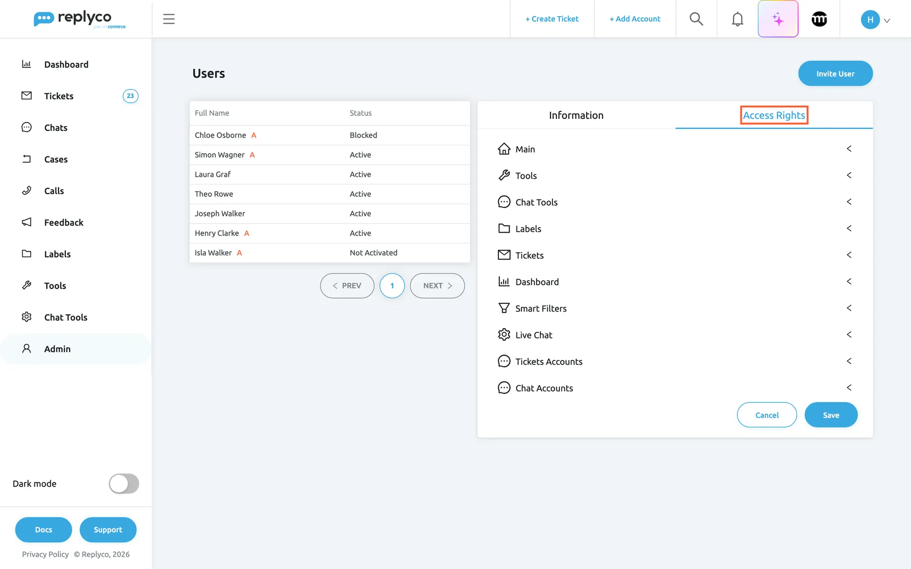The image size is (911, 569).
Task: Open Chats from the sidebar
Action: tap(56, 127)
